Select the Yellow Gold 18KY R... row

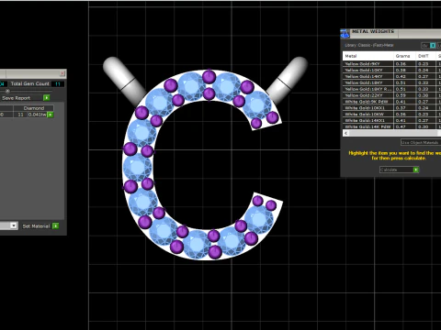coord(392,89)
